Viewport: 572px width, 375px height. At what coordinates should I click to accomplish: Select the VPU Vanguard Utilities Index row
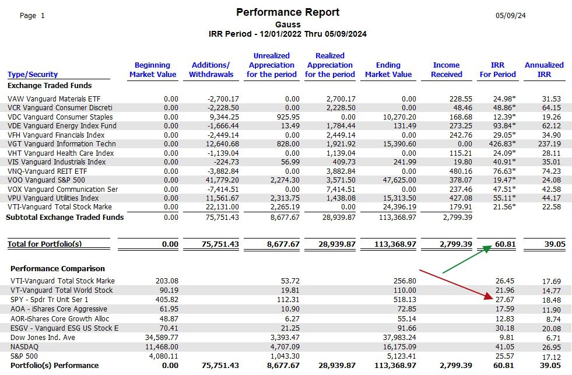(x=286, y=198)
